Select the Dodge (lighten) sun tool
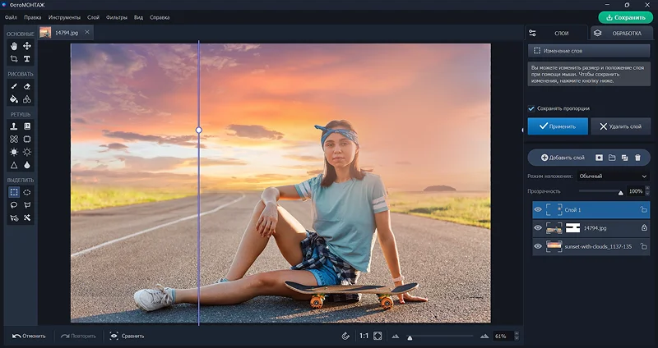The height and width of the screenshot is (348, 658). point(14,152)
